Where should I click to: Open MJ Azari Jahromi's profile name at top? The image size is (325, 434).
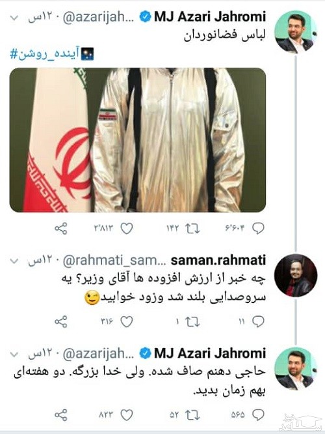[x=210, y=17]
